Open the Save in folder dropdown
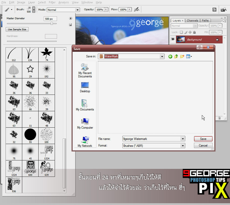This screenshot has width=230, height=205. (162, 56)
